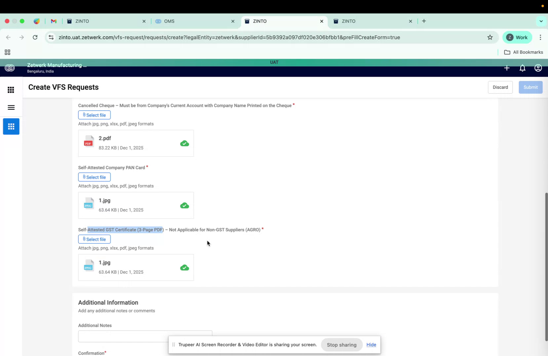Click the Zetwerk logo in the header

[x=10, y=68]
